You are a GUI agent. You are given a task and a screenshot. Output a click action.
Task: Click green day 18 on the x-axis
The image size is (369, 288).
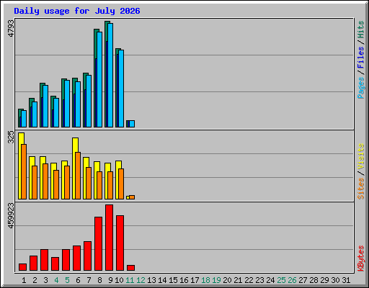(x=205, y=280)
